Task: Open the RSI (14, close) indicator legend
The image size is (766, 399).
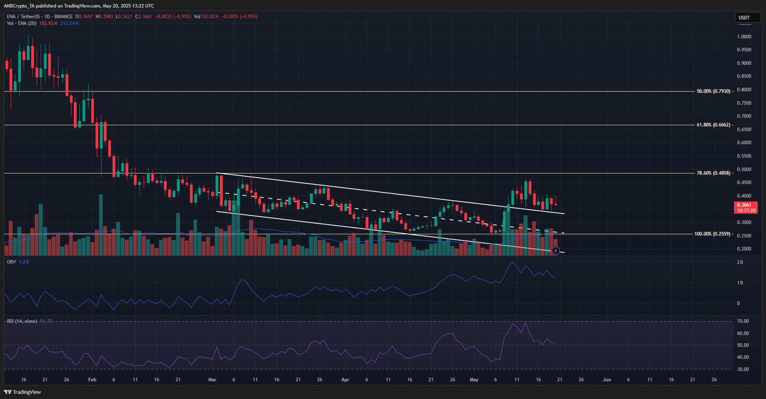Action: click(x=22, y=321)
